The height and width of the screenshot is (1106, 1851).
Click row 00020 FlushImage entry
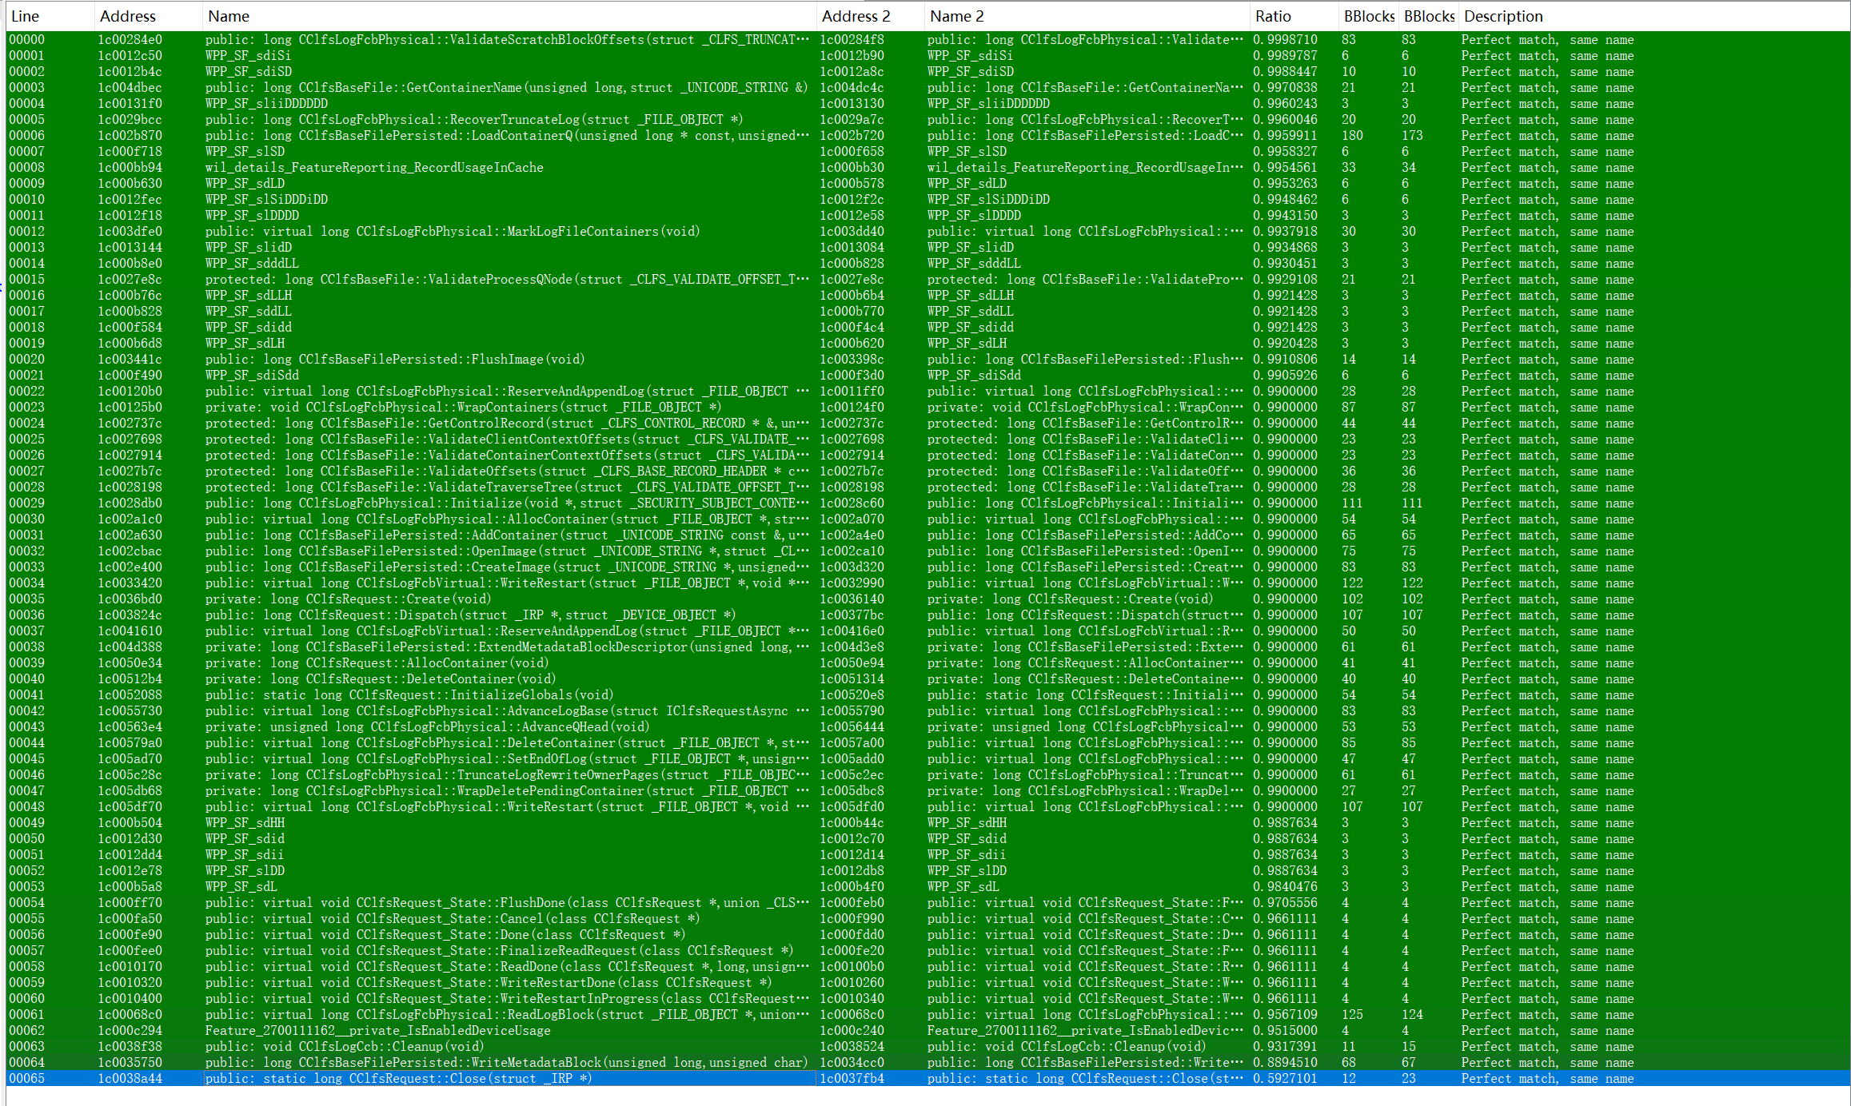tap(394, 360)
